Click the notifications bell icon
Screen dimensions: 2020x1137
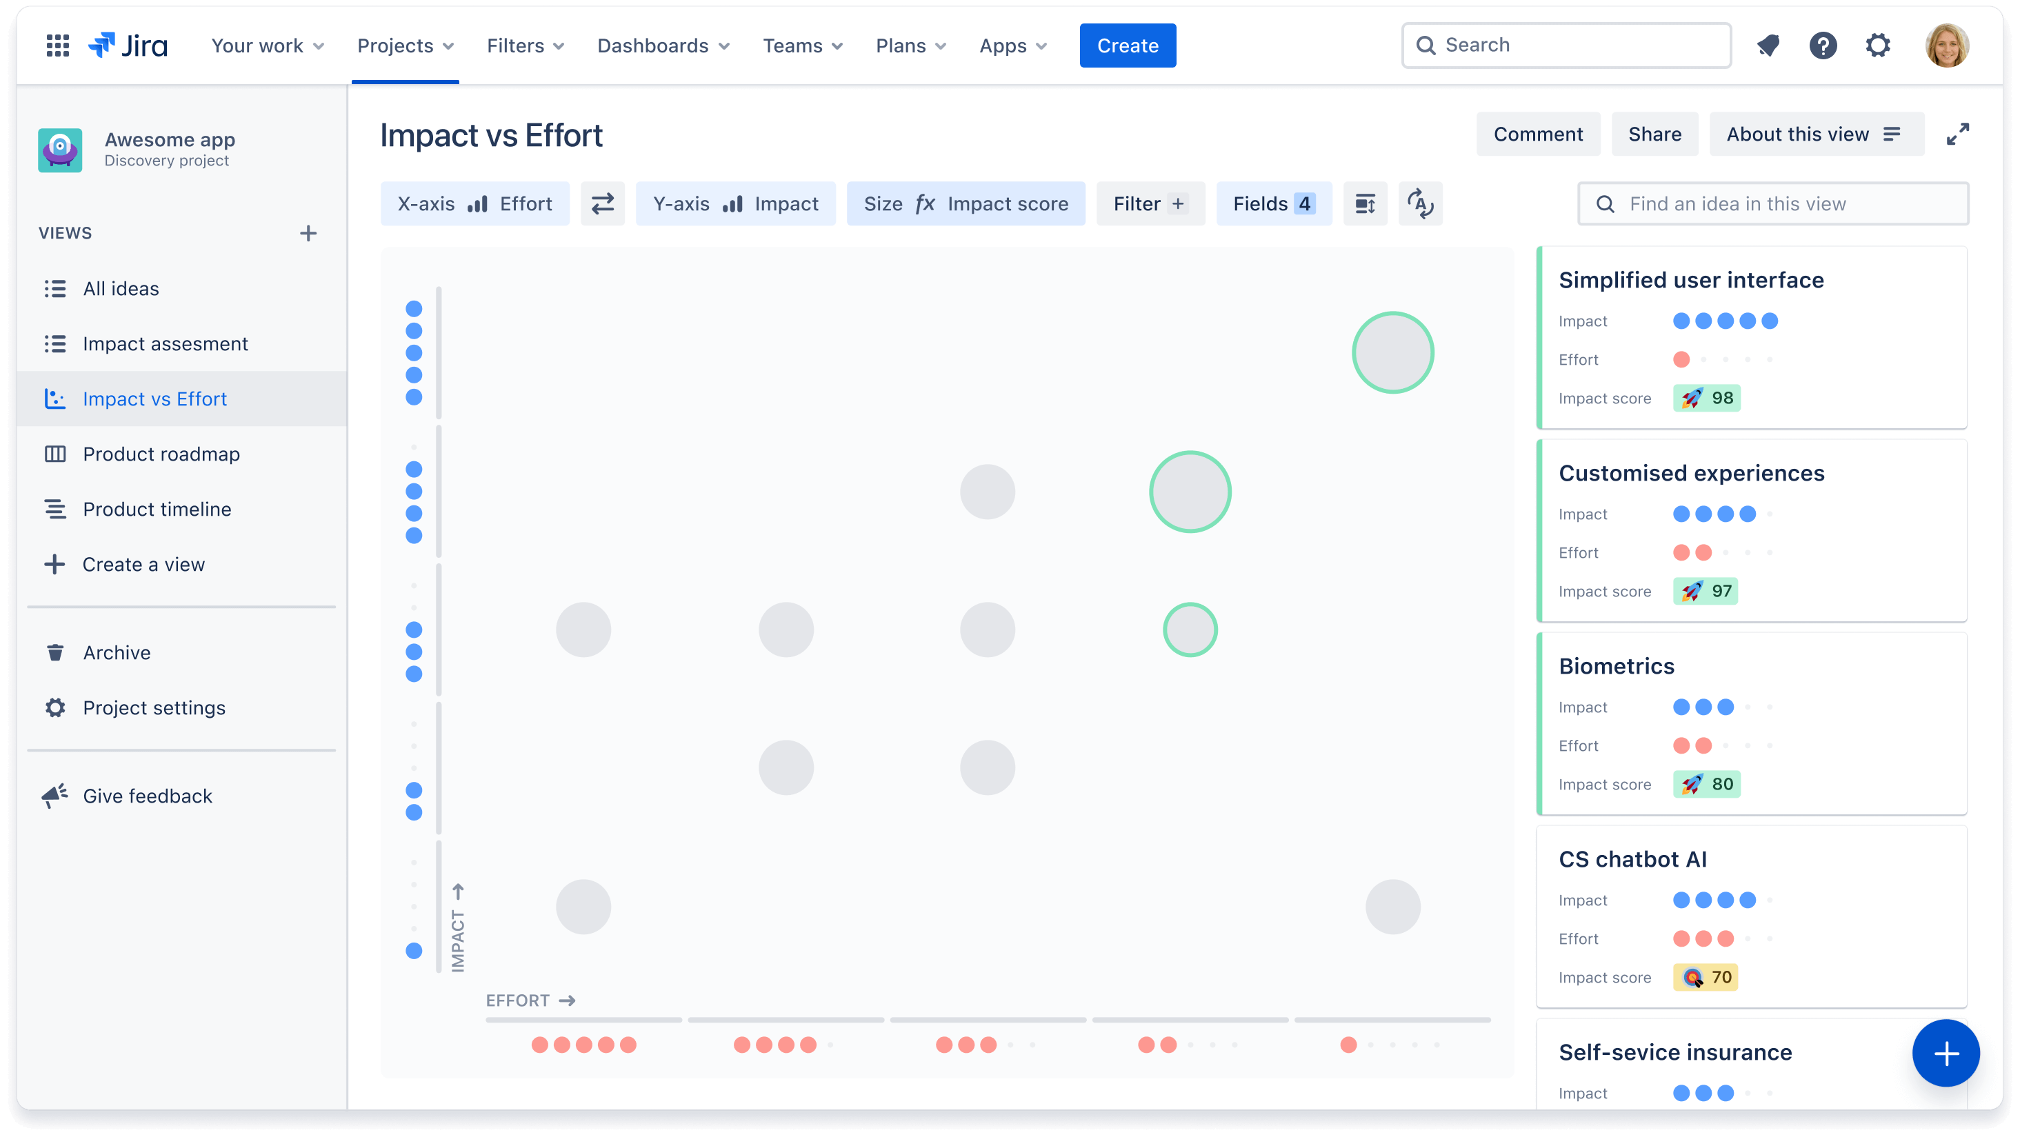1769,46
